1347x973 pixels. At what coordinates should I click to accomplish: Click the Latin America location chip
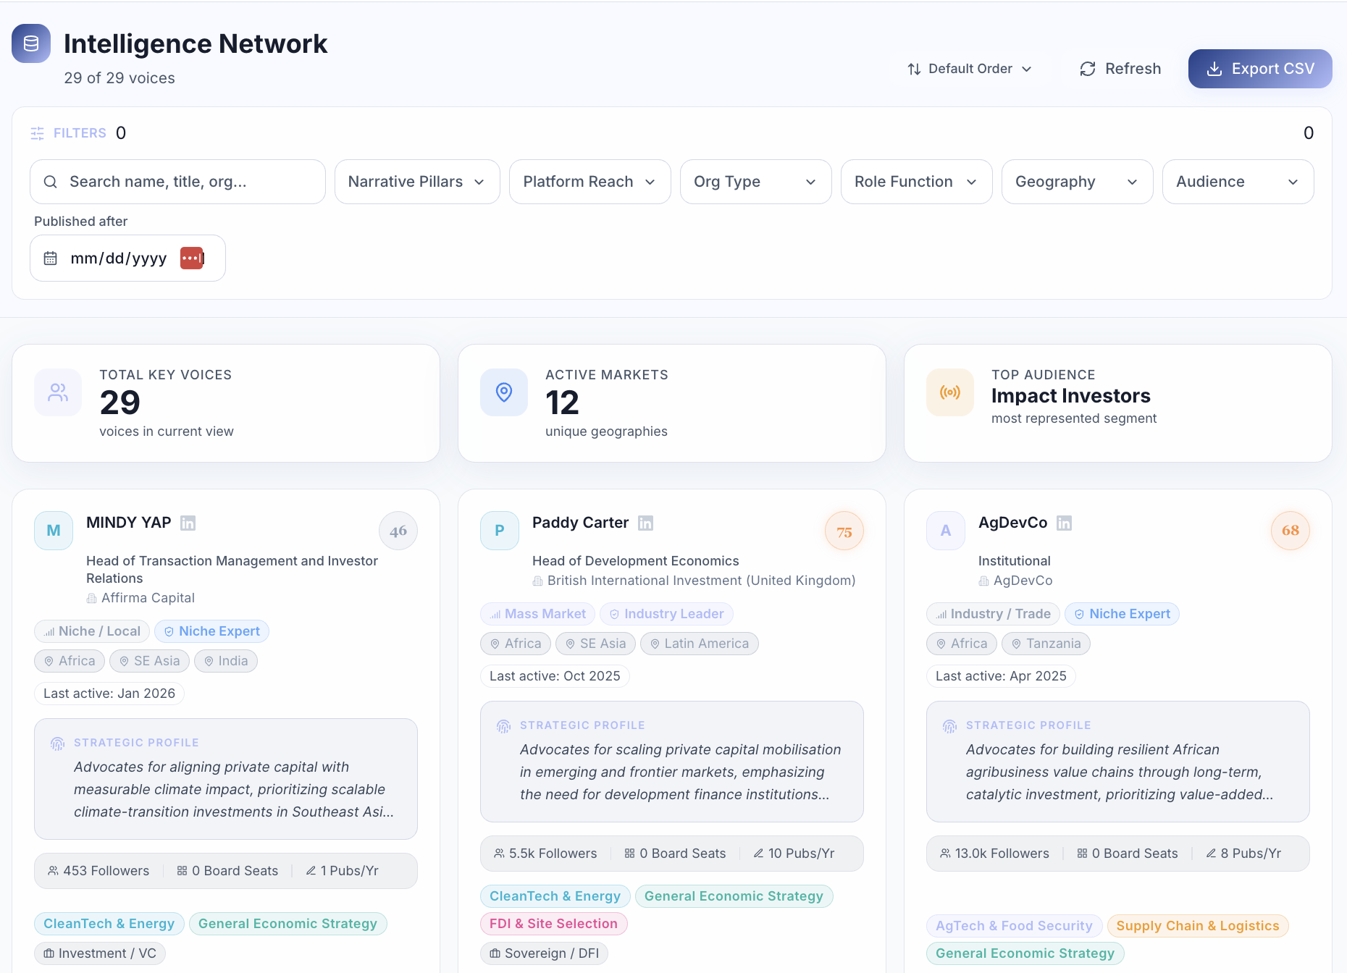coord(700,644)
